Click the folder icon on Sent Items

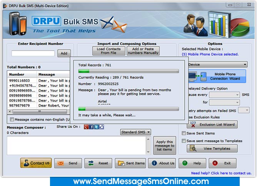121,163
